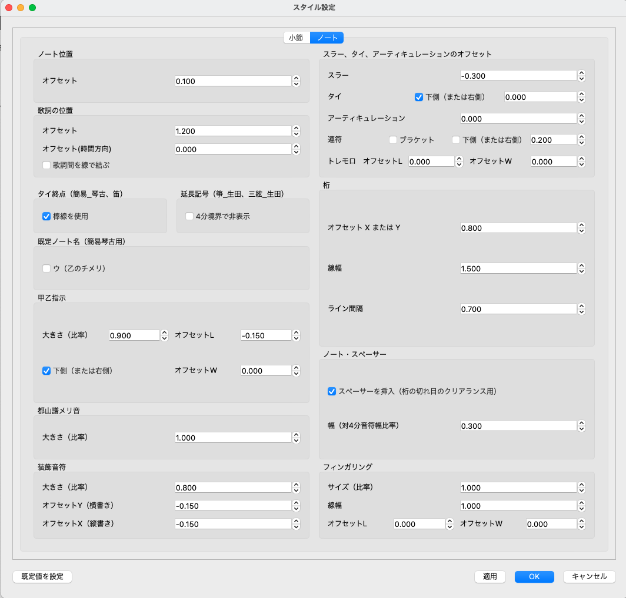Uncheck the 棒線を使用 checkbox
This screenshot has width=626, height=598.
point(46,216)
